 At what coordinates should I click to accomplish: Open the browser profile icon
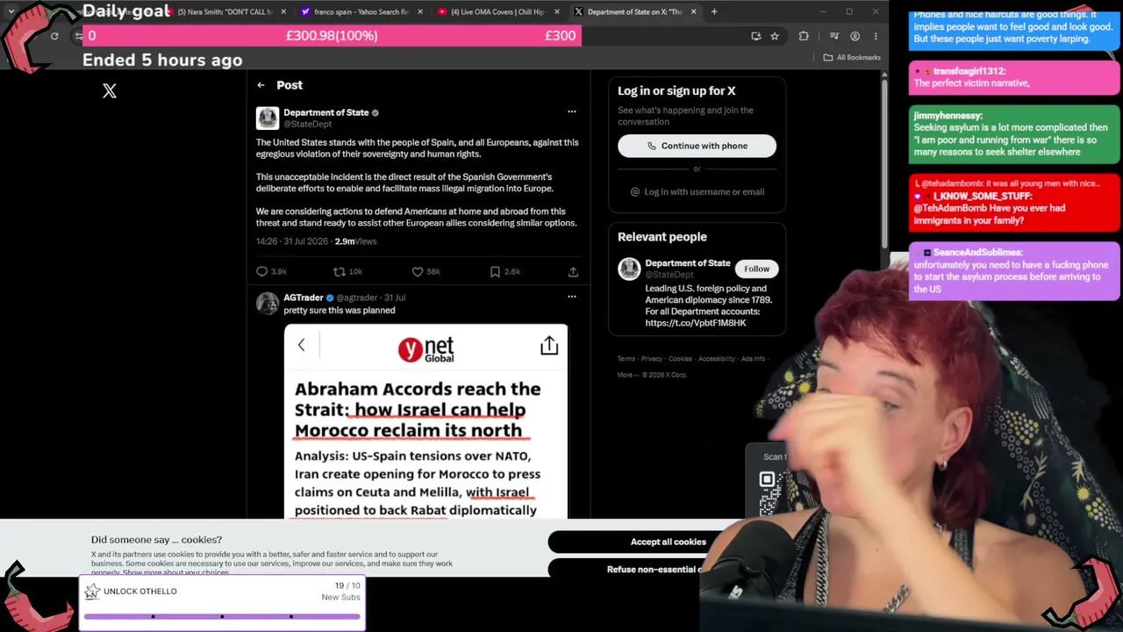point(855,36)
